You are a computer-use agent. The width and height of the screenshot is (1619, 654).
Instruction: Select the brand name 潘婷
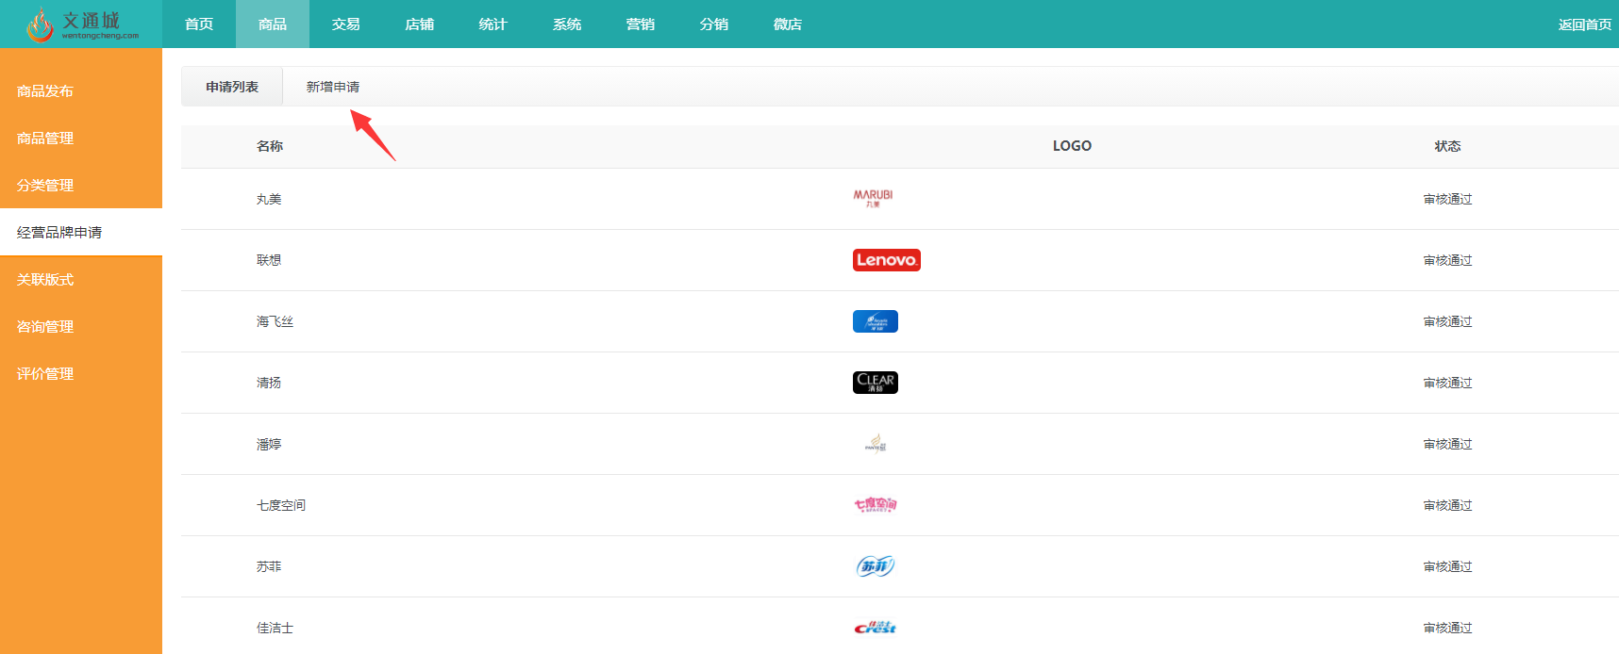tap(269, 444)
